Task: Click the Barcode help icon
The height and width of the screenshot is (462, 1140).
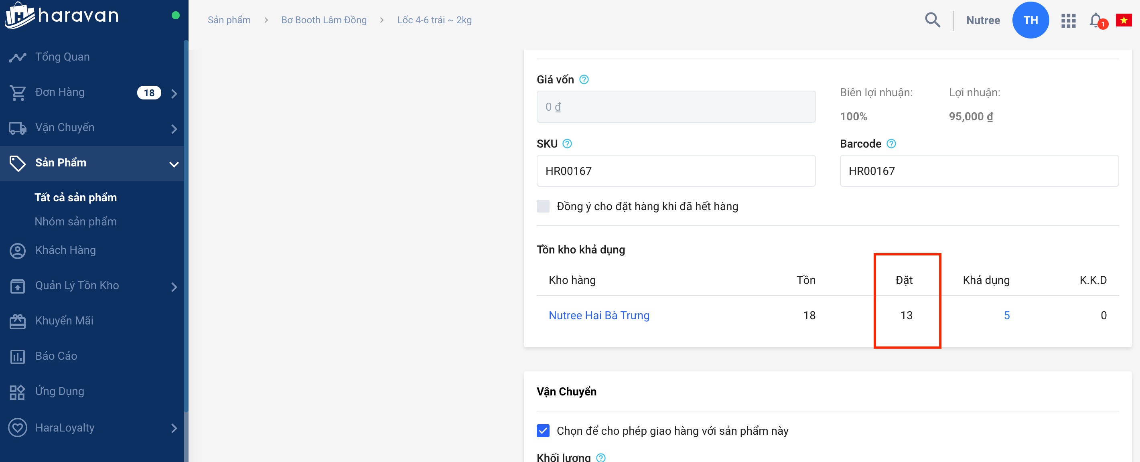Action: click(x=891, y=144)
